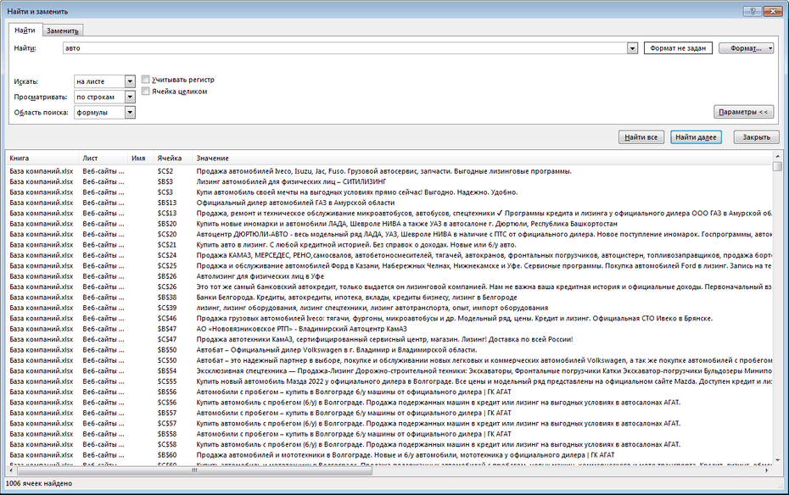The width and height of the screenshot is (789, 495).
Task: Select result row with cell $C$13
Action: [x=389, y=214]
